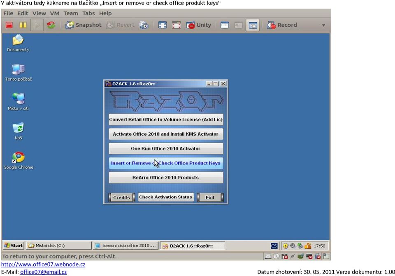Click the red power off icon in VMware toolbar

(9, 25)
